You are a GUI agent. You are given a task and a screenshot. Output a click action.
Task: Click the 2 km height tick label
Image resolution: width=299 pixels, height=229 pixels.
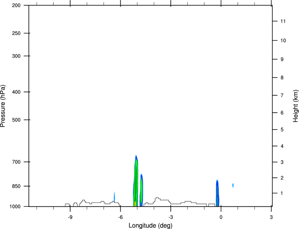(x=282, y=178)
